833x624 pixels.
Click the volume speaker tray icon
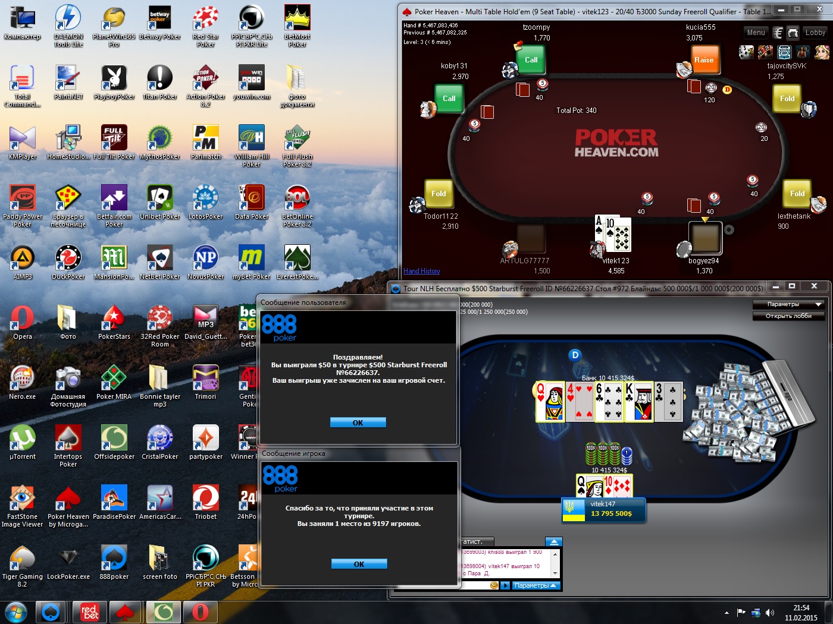click(770, 613)
